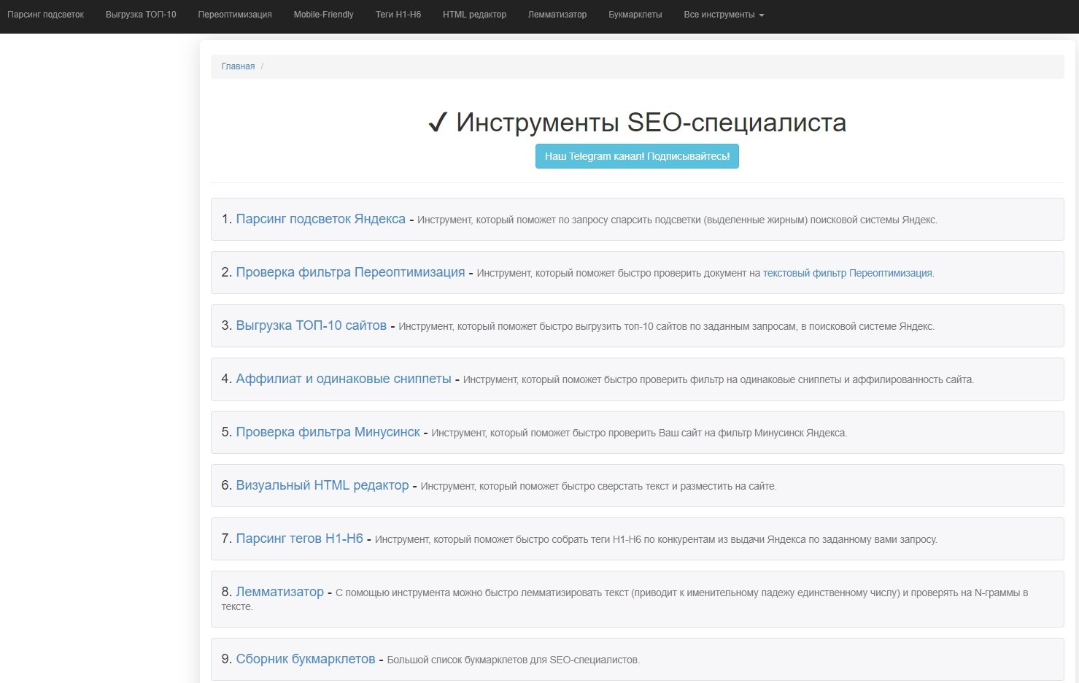Click description about аффилированность сайта
The height and width of the screenshot is (683, 1079).
pos(719,379)
